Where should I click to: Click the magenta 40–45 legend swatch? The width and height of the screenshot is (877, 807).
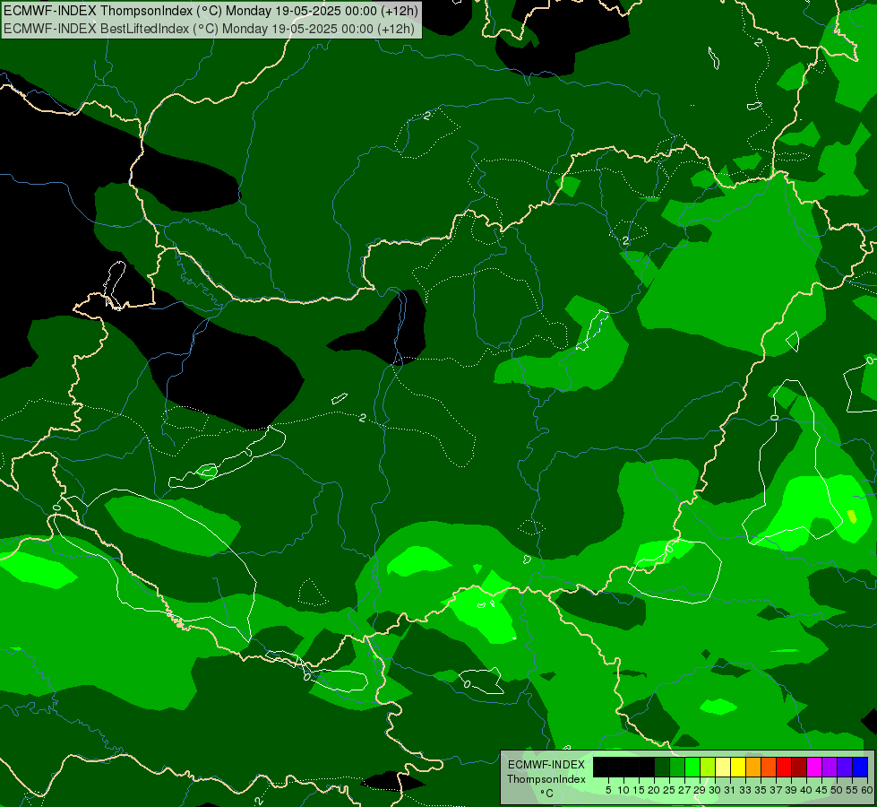coord(814,767)
